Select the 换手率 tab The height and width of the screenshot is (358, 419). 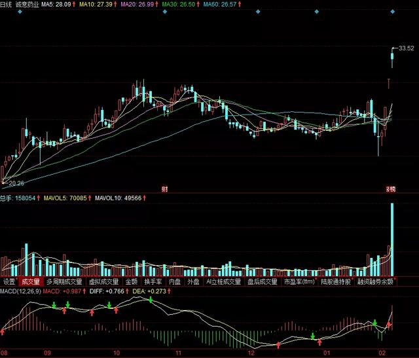pos(153,281)
